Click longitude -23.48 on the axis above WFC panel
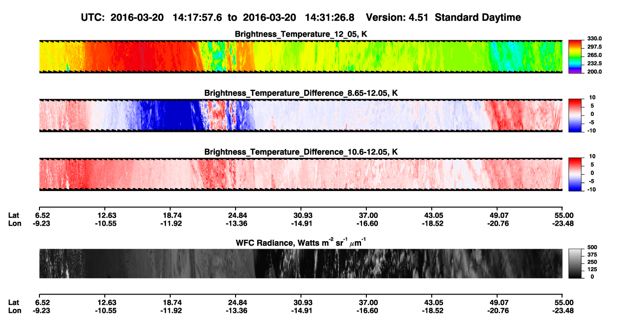The width and height of the screenshot is (625, 321). point(562,223)
